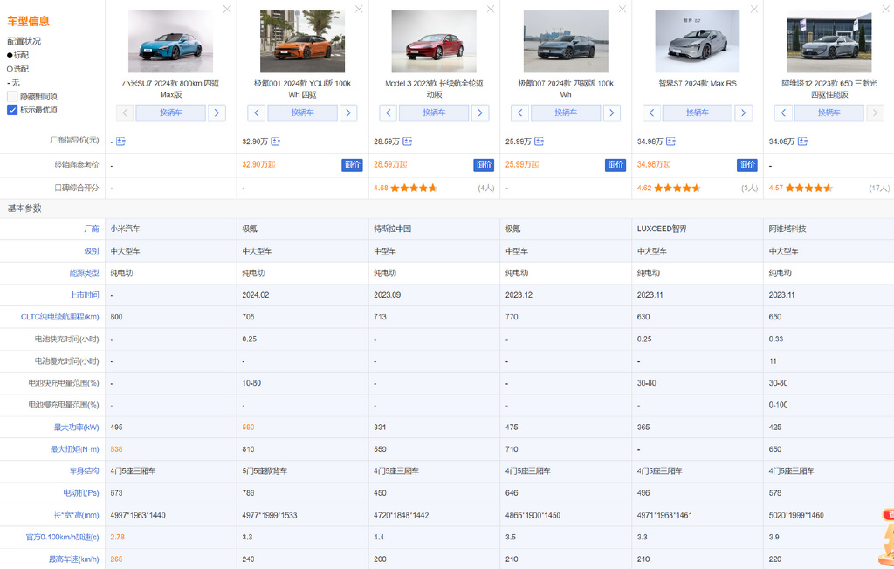
Task: Click the right arrow next to 极氪007's 换辆车
Action: pyautogui.click(x=613, y=113)
